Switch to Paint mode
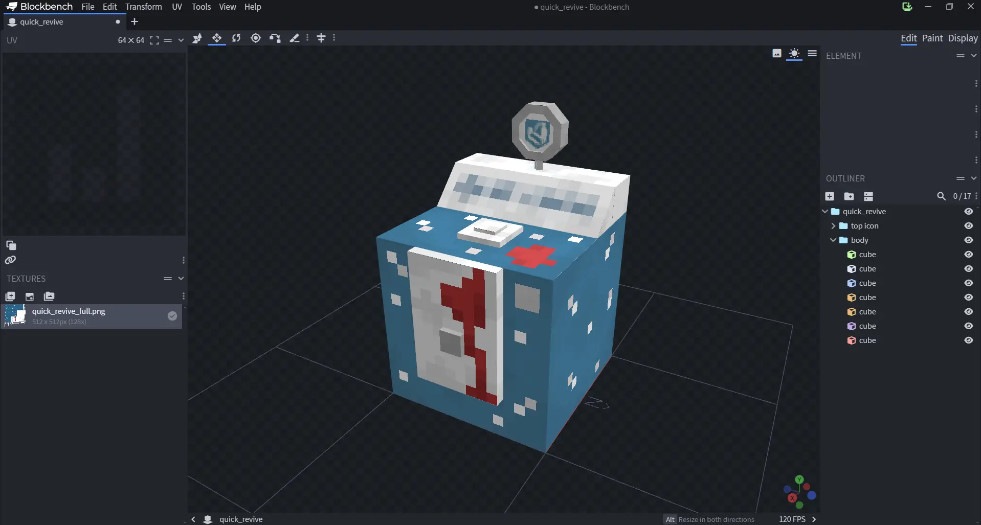Screen dimensions: 981x525 pyautogui.click(x=932, y=38)
